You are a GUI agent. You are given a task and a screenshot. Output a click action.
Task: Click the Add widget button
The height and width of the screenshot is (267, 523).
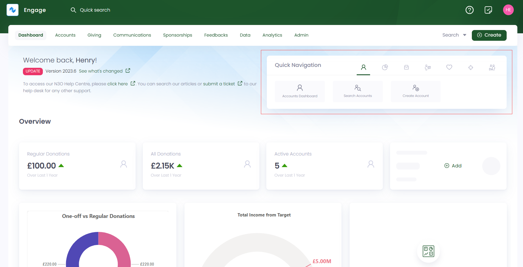pyautogui.click(x=453, y=166)
